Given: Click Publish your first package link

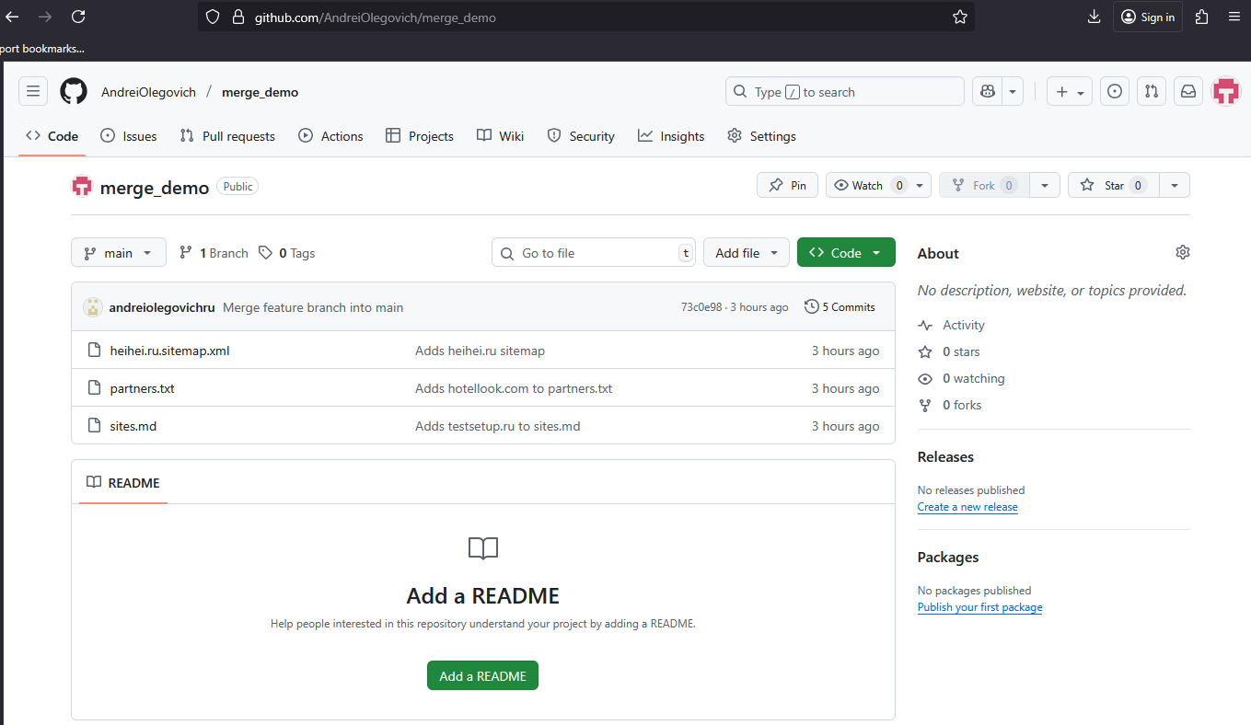Looking at the screenshot, I should pos(979,607).
